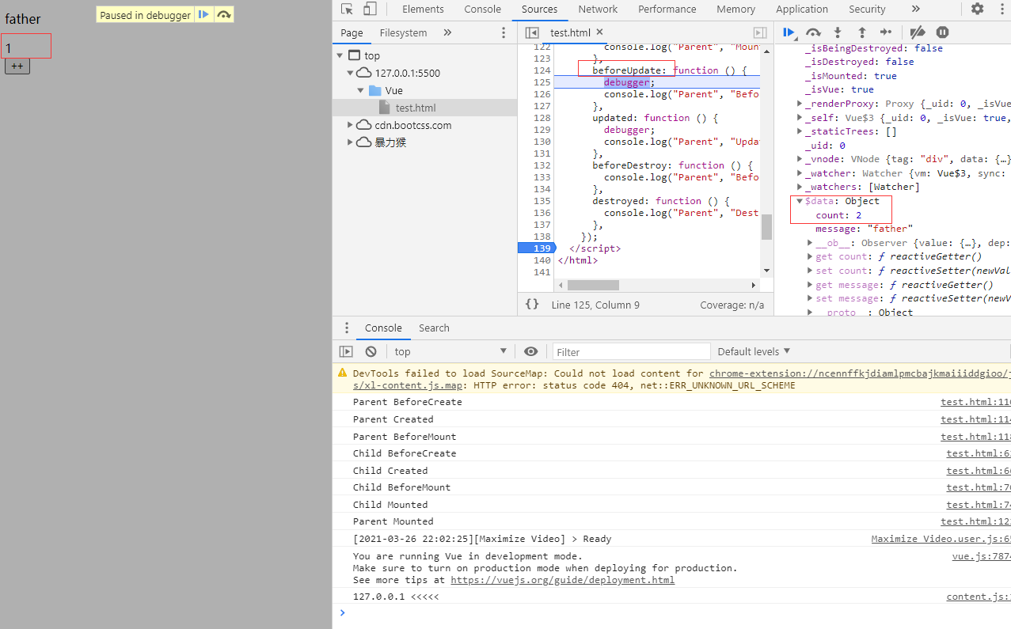Open the Network tab

coord(598,9)
